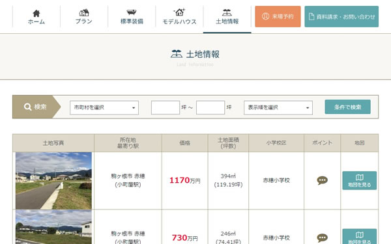Click 赤穂小学校 in the 1170万円 row
The image size is (391, 244).
276,180
